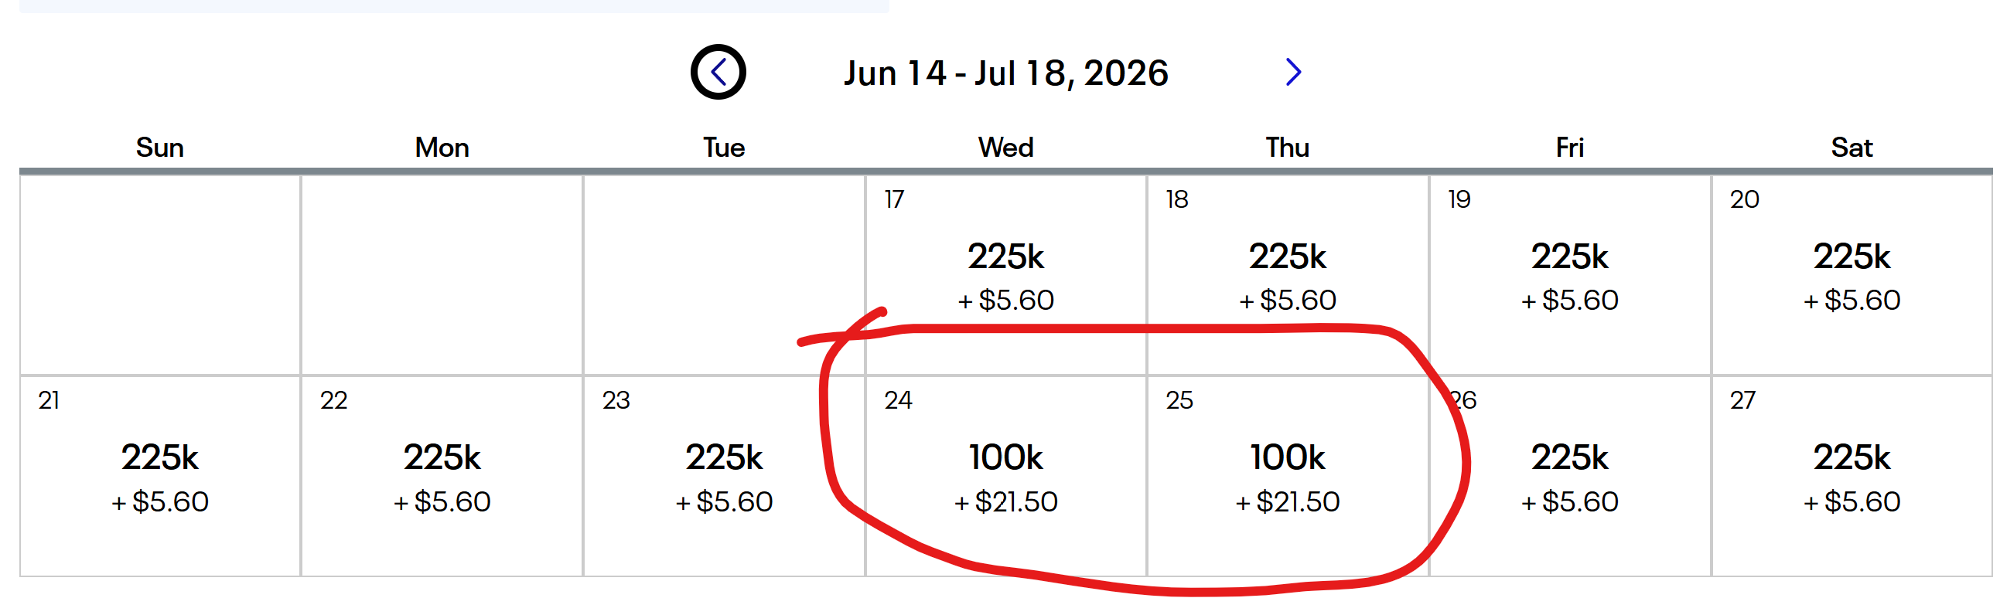Viewport: 2000px width, 598px height.
Task: Click the Fri column header
Action: tap(1569, 148)
